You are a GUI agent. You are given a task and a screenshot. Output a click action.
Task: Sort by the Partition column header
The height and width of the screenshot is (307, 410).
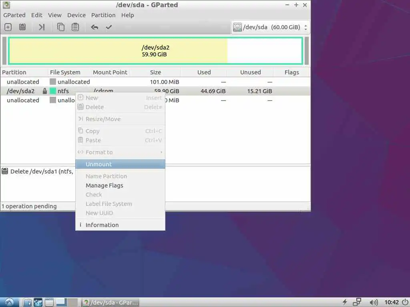click(x=24, y=72)
